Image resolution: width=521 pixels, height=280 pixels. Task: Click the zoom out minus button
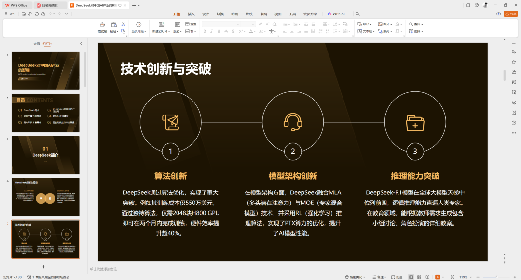pyautogui.click(x=478, y=277)
